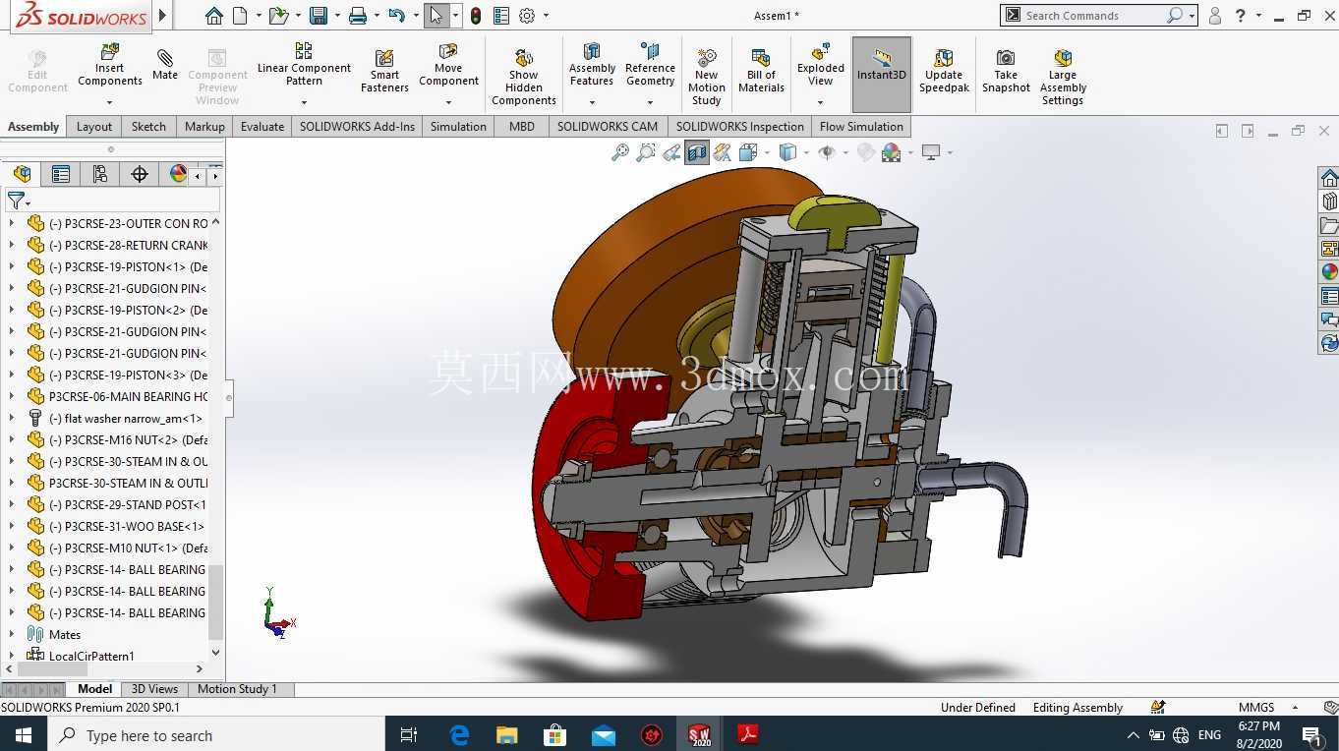Click Show Hidden Components button
This screenshot has width=1339, height=751.
point(523,76)
